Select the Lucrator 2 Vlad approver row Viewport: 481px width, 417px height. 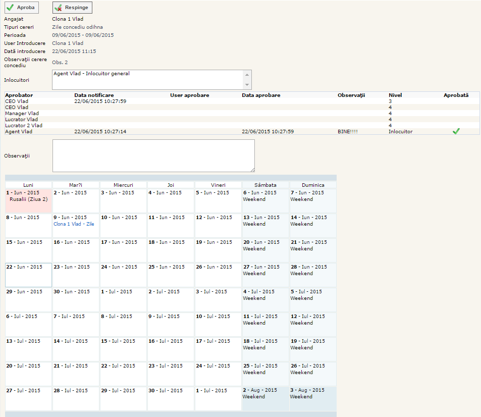tap(24, 125)
